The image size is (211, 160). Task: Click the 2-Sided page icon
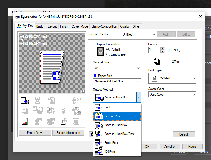tap(154, 78)
